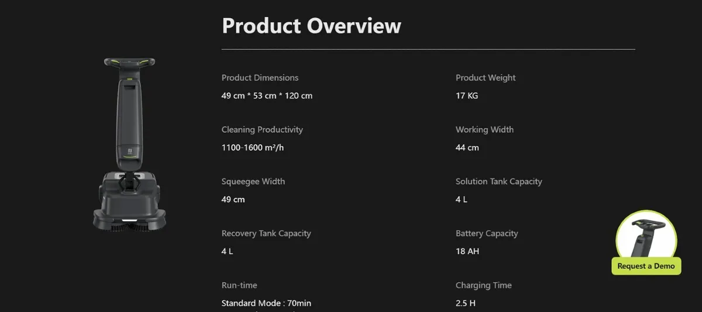Select the Charging Time label
Image resolution: width=702 pixels, height=312 pixels.
(483, 285)
